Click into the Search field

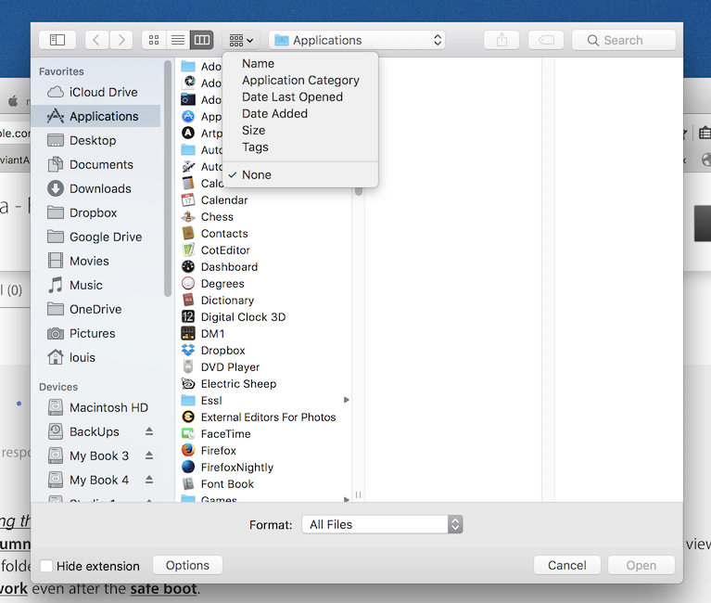tap(624, 40)
